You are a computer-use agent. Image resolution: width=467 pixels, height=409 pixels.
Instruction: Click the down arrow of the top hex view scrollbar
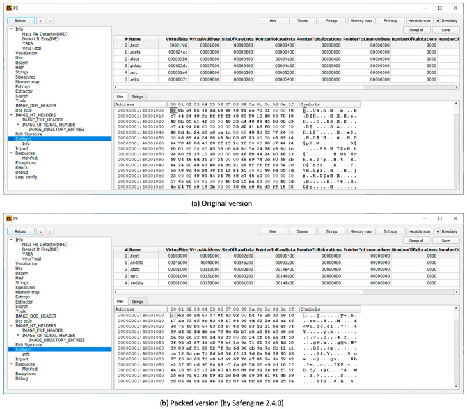click(456, 187)
